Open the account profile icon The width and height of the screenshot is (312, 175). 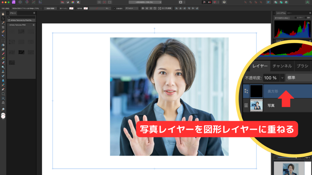point(307,2)
